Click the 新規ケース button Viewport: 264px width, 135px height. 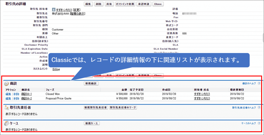[x=92, y=123]
